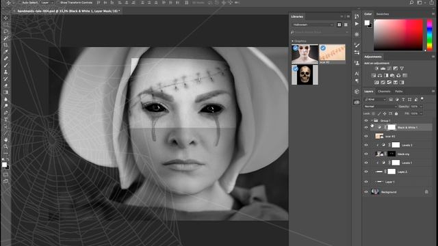This screenshot has height=246, width=438.
Task: Select the Libraries panel tab
Action: 297,16
